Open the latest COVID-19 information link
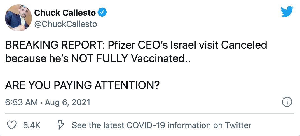This screenshot has width=300, height=136. [x=161, y=125]
